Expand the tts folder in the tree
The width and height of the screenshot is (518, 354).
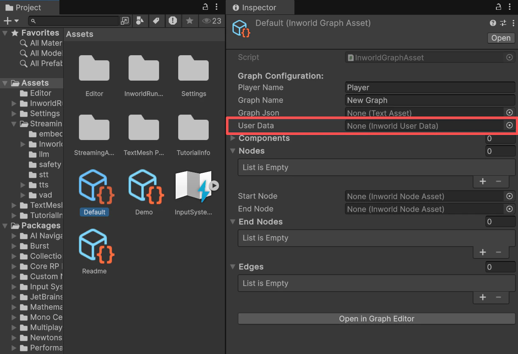point(23,185)
